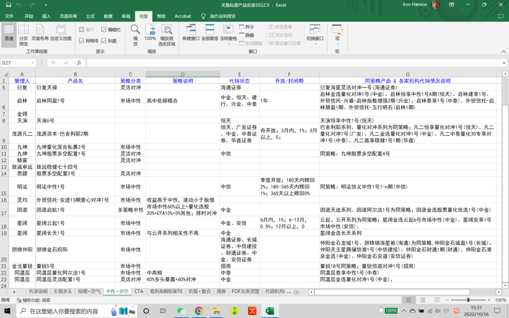Hide the window (隐藏)
Image resolution: width=509 pixels, height=318 pixels.
click(246, 35)
